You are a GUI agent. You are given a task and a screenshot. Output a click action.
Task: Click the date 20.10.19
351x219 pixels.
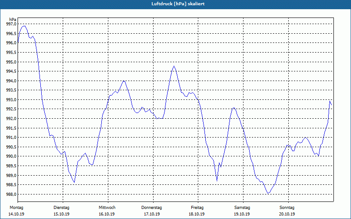[287, 214]
